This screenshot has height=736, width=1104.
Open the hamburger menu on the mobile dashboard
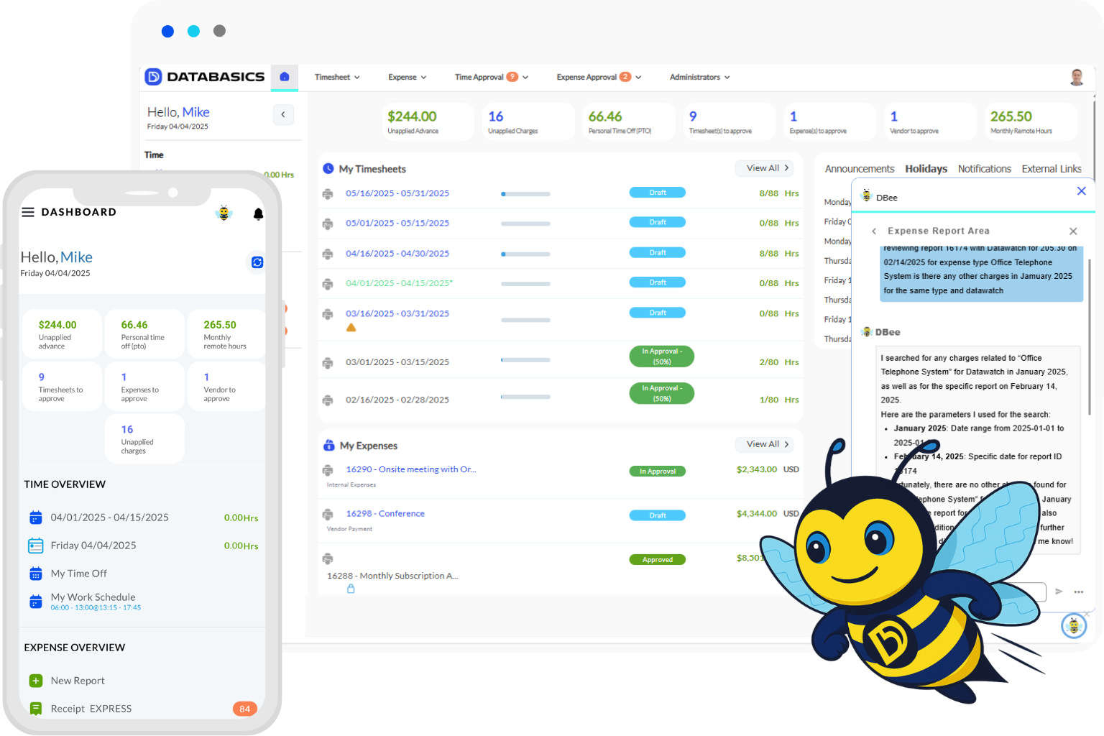tap(27, 211)
